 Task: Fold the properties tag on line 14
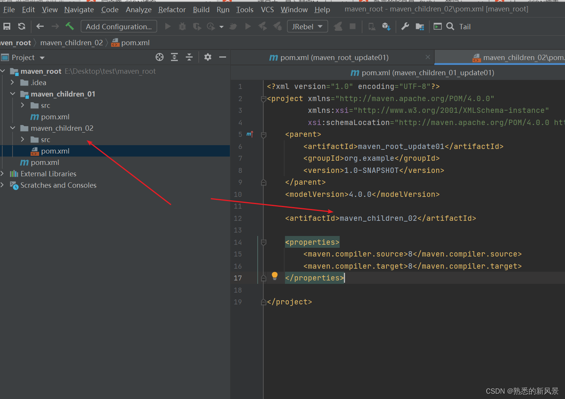[x=264, y=242]
